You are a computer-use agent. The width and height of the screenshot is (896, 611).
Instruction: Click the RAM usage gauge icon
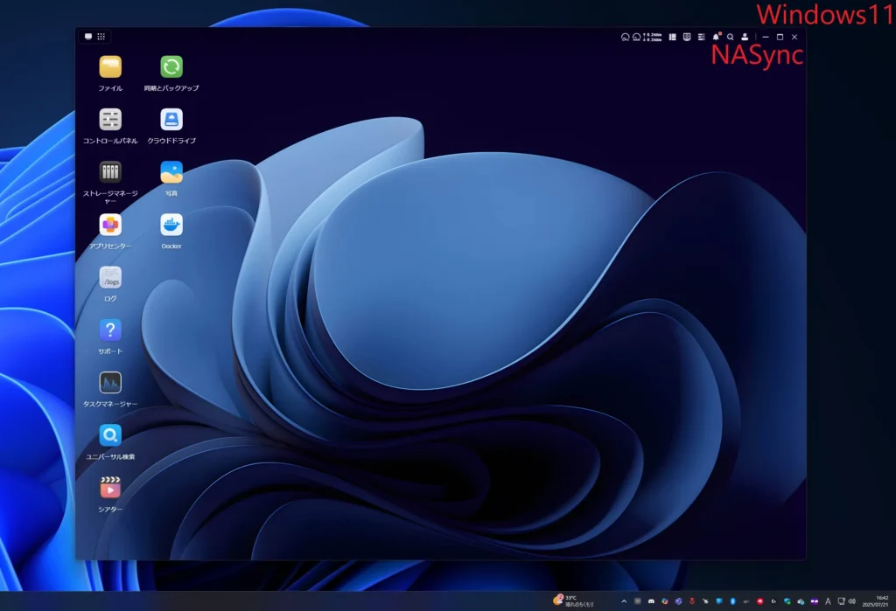pos(637,37)
